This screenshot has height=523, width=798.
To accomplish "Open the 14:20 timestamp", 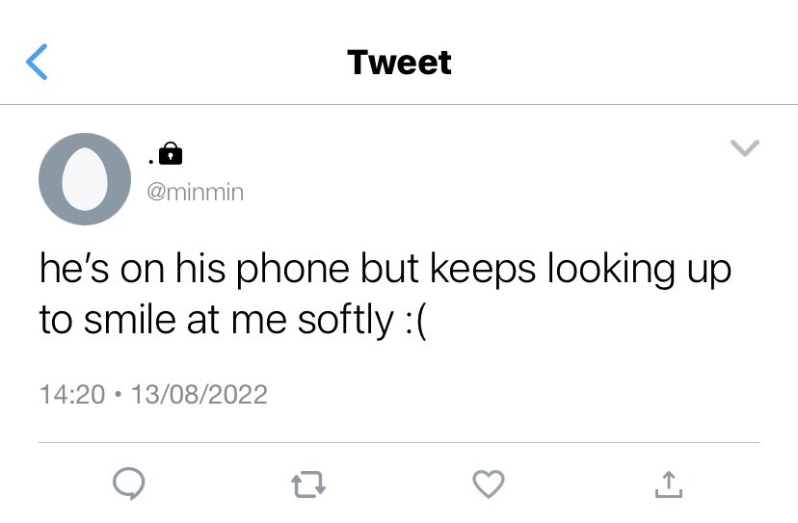I will coord(72,394).
